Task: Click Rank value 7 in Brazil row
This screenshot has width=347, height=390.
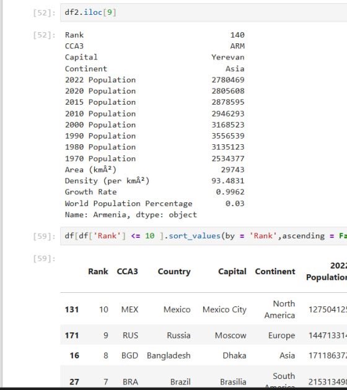Action: 106,382
